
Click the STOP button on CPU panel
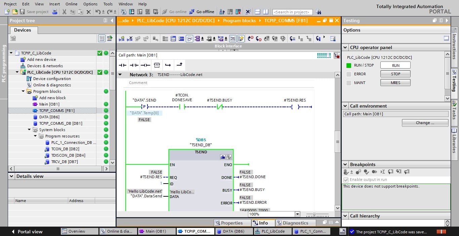click(x=395, y=74)
